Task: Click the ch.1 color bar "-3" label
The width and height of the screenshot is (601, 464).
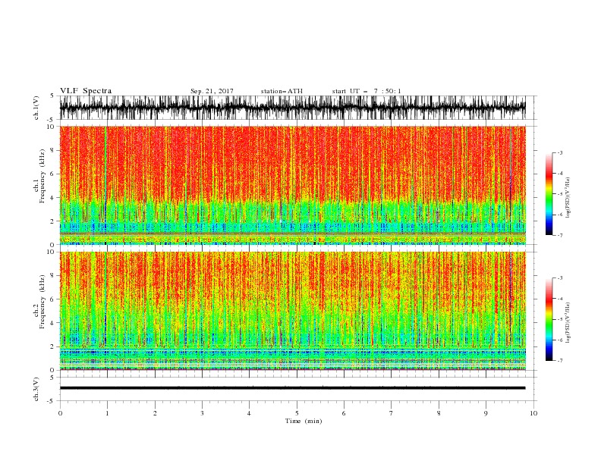Action: point(559,152)
